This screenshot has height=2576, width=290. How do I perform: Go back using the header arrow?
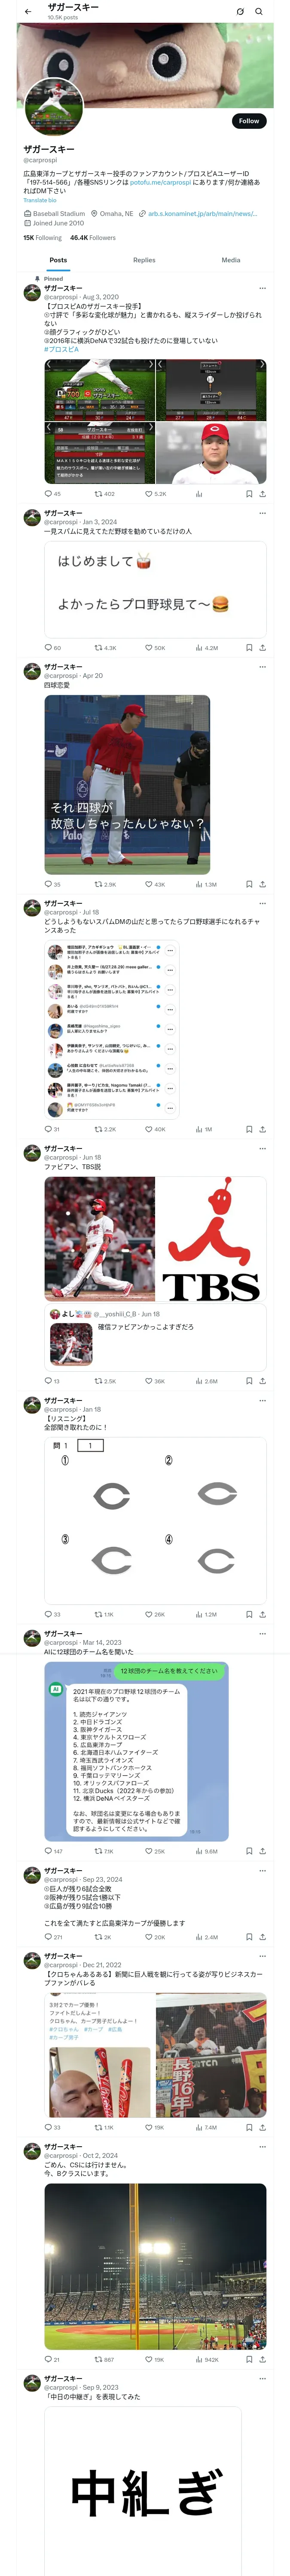point(28,12)
